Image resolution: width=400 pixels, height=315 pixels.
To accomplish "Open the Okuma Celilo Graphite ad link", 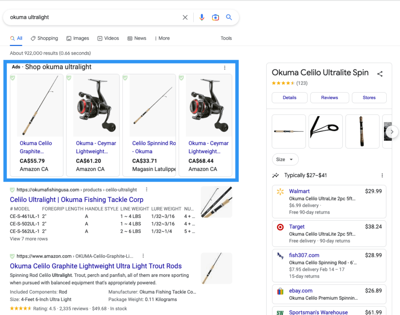I will point(36,147).
